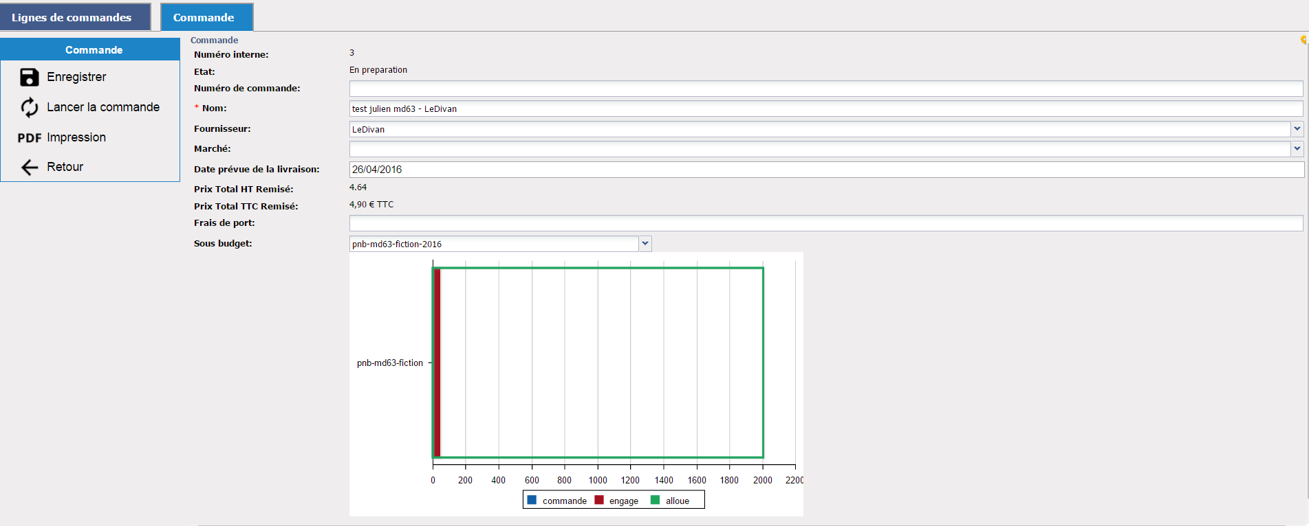Click the 1000 axis tick label
This screenshot has height=526, width=1309.
(598, 480)
